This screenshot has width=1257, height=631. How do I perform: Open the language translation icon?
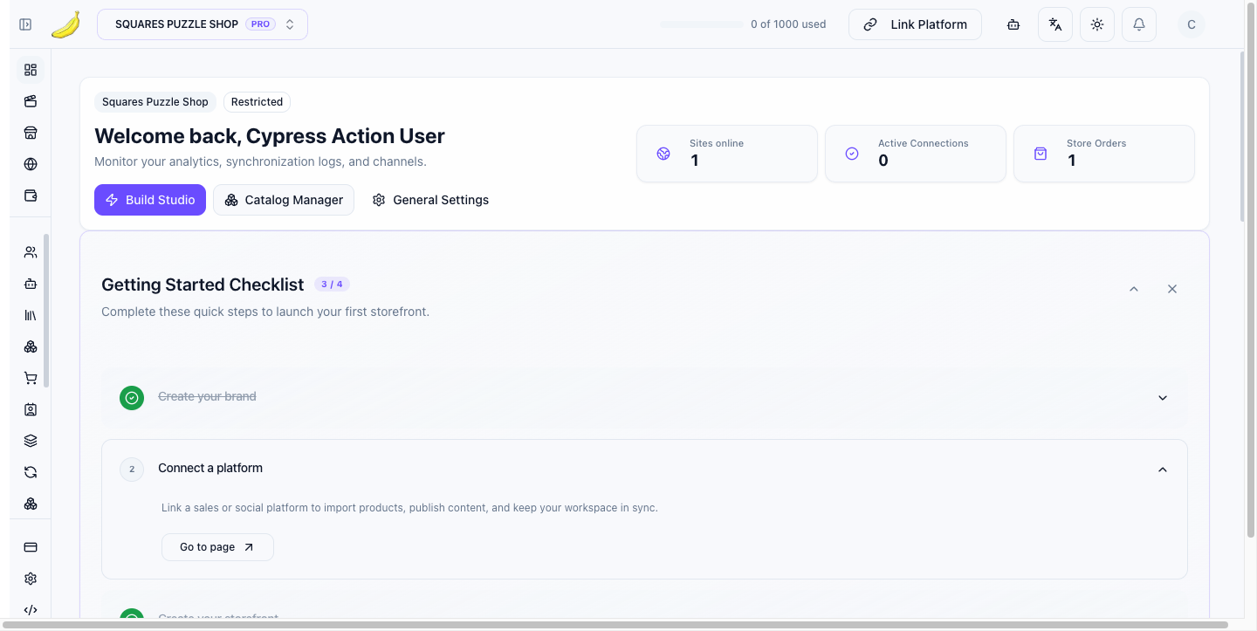click(1055, 24)
